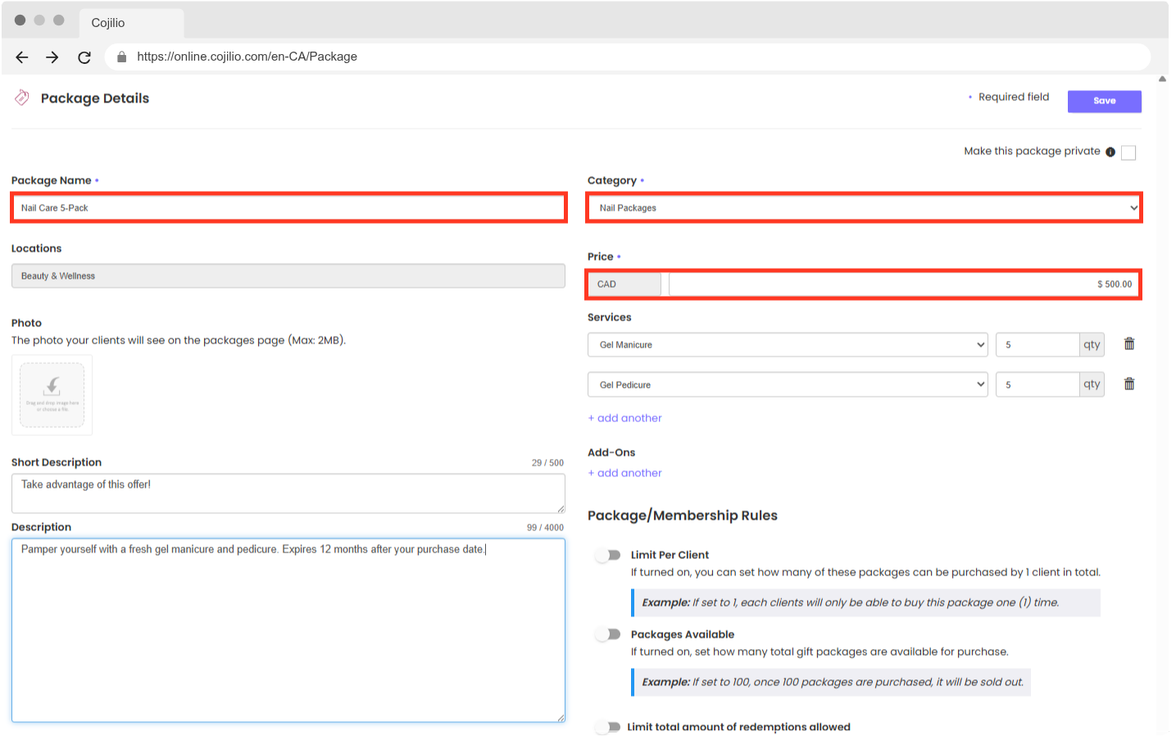Click the qty label in Gel Pedicure row
The width and height of the screenshot is (1176, 736).
click(x=1092, y=384)
